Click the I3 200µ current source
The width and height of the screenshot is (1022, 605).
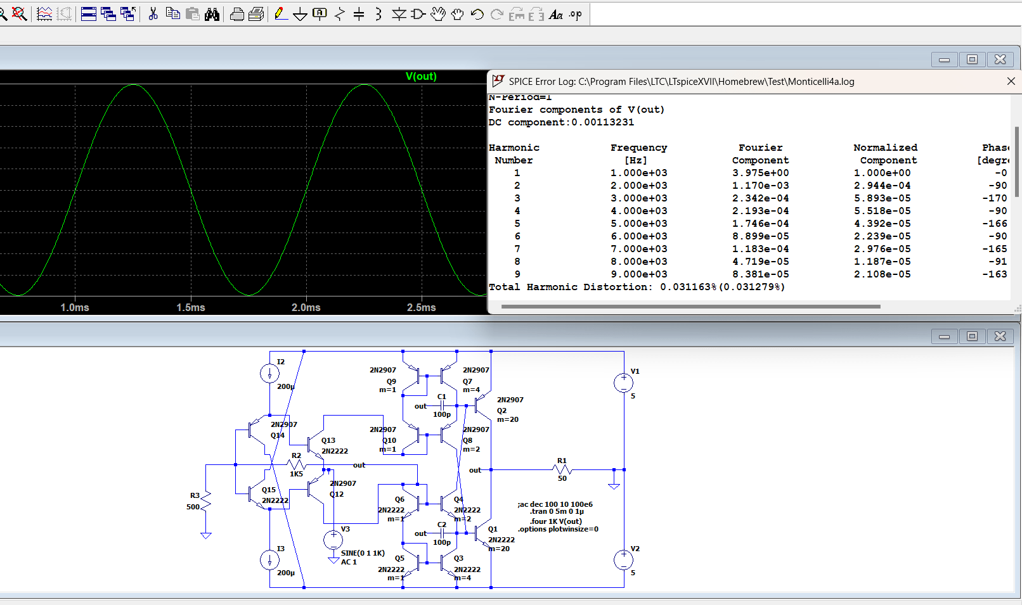(269, 560)
